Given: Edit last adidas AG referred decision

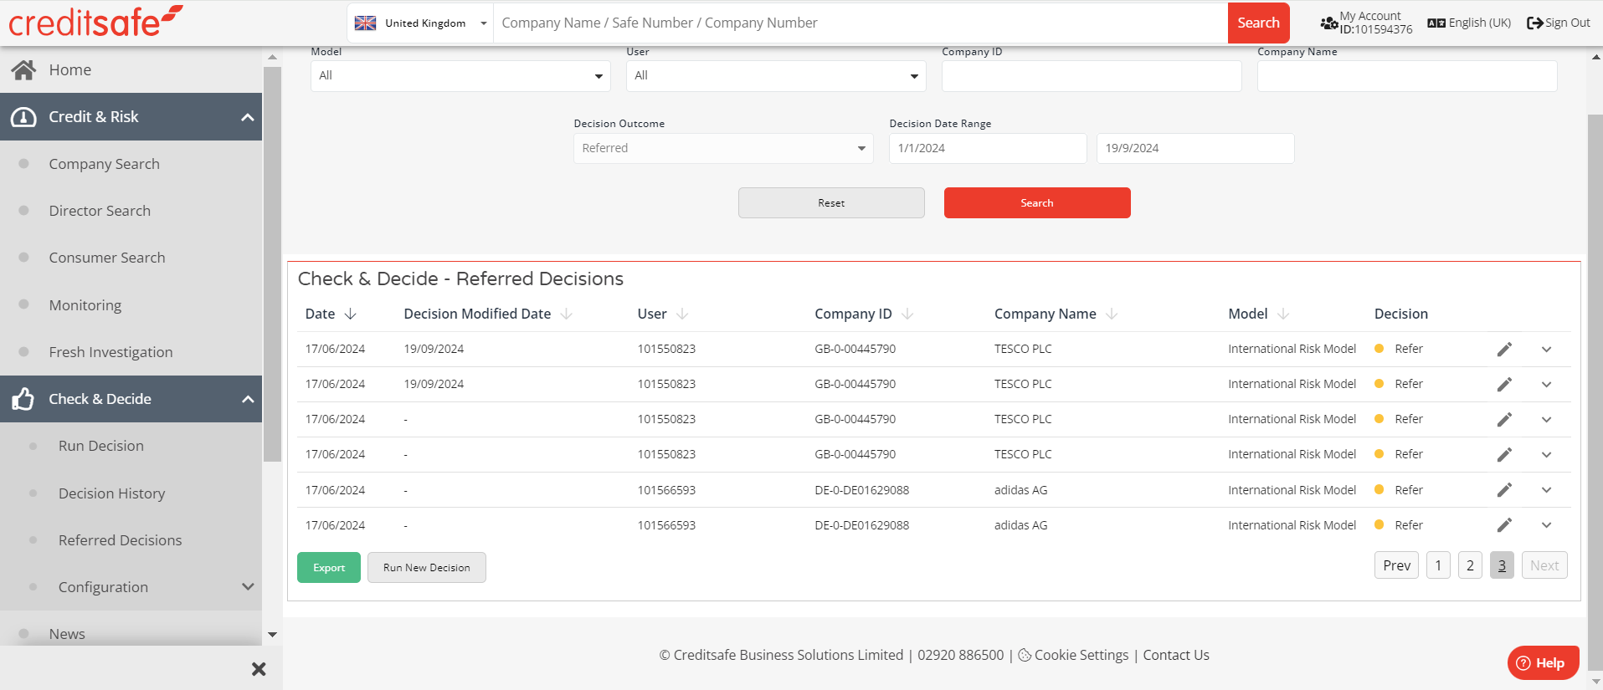Looking at the screenshot, I should pyautogui.click(x=1504, y=525).
